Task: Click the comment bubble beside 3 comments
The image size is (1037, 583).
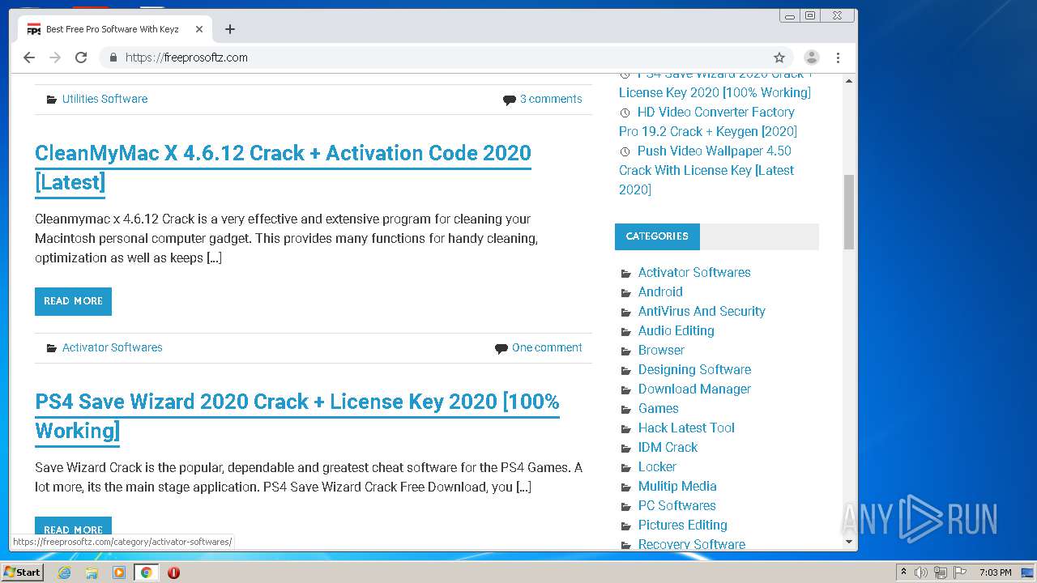Action: click(x=509, y=100)
